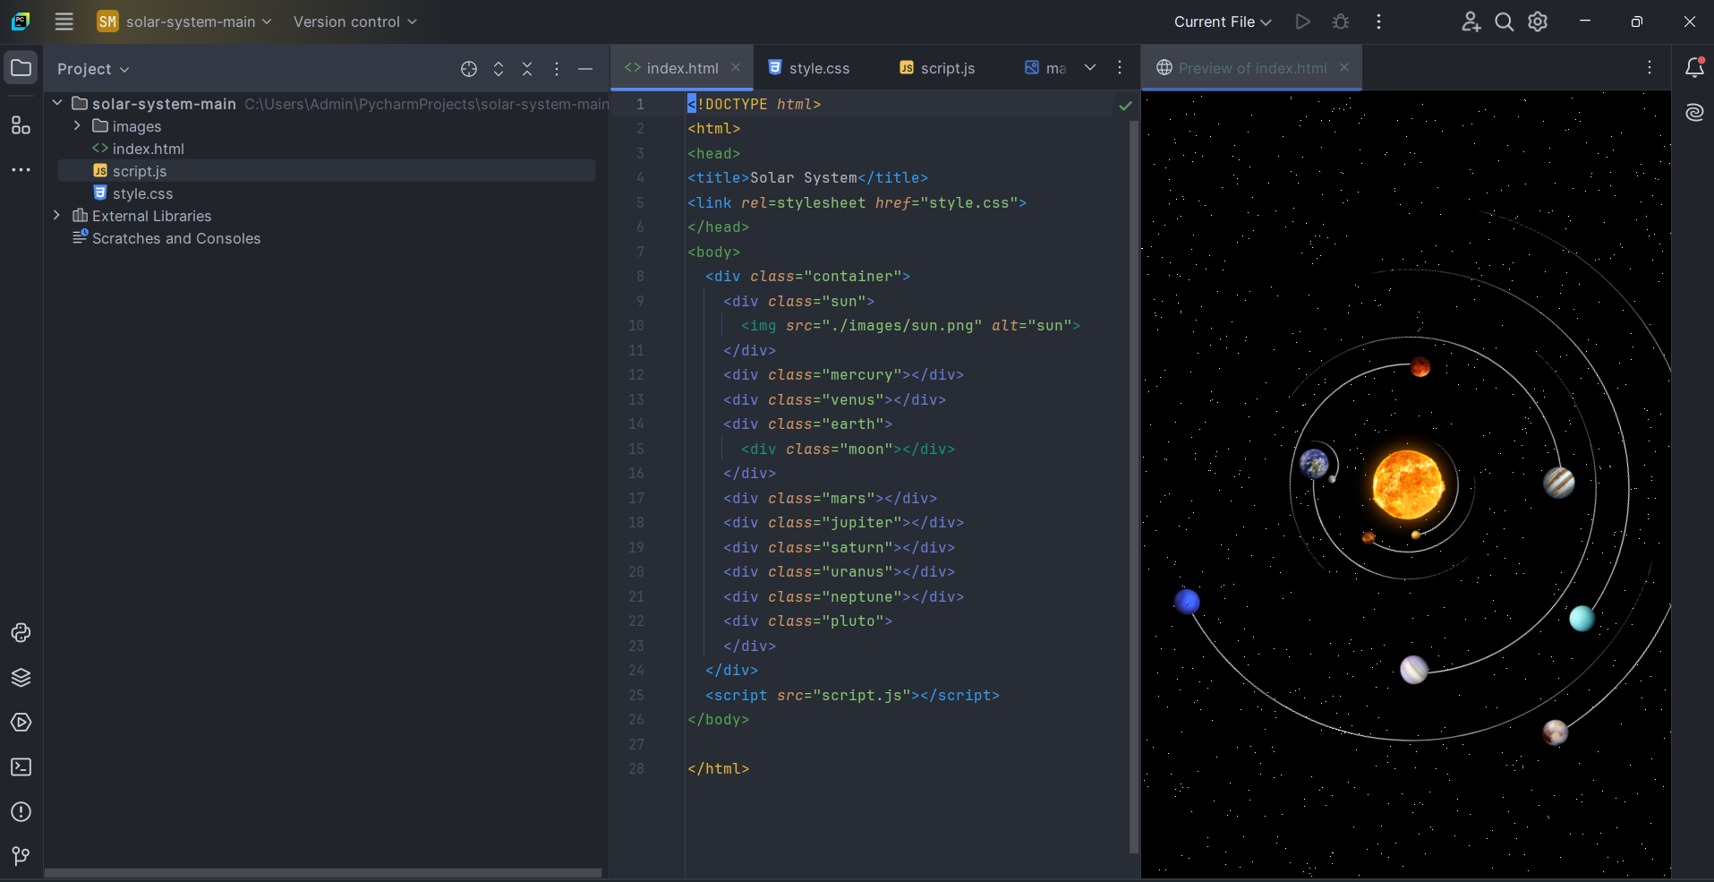
Task: Click Jupiter planet in preview
Action: coord(1559,483)
